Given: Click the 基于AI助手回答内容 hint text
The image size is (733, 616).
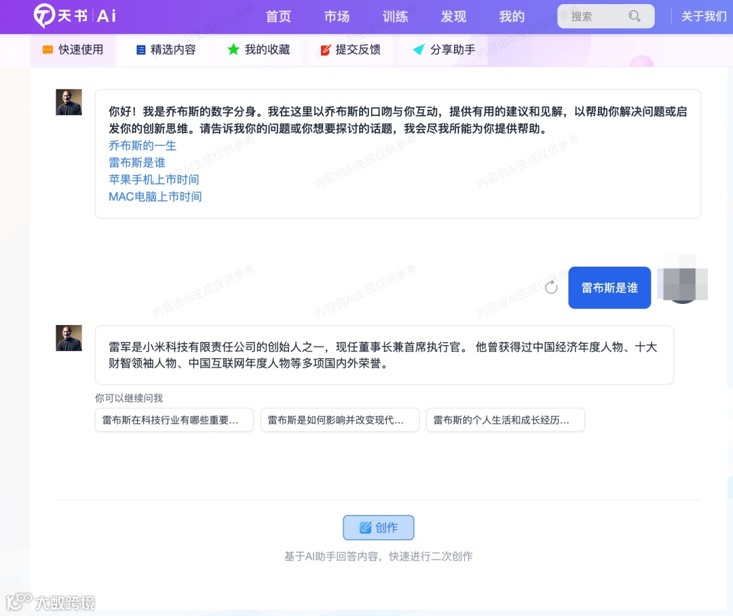Looking at the screenshot, I should tap(379, 556).
